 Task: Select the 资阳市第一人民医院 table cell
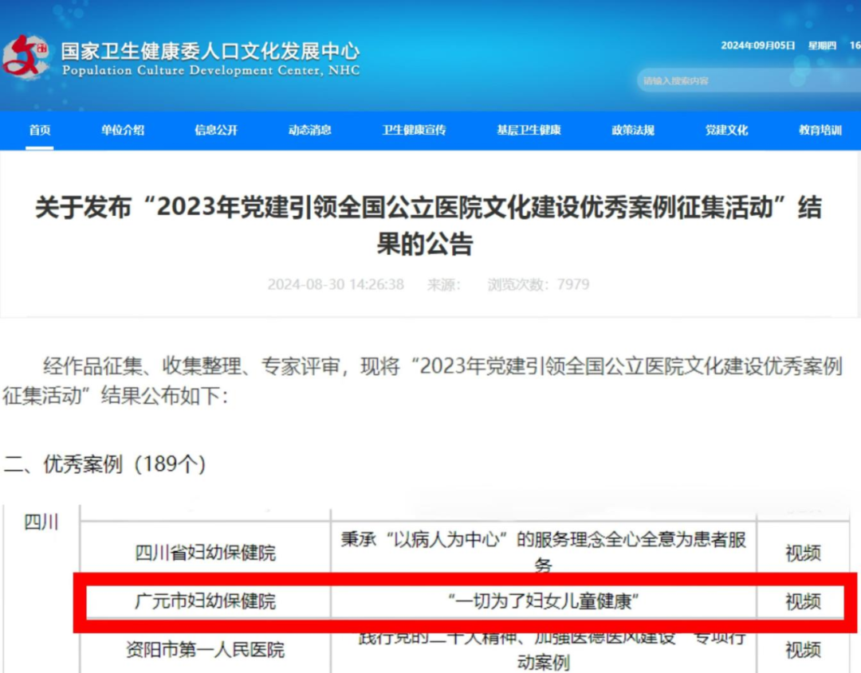(205, 650)
